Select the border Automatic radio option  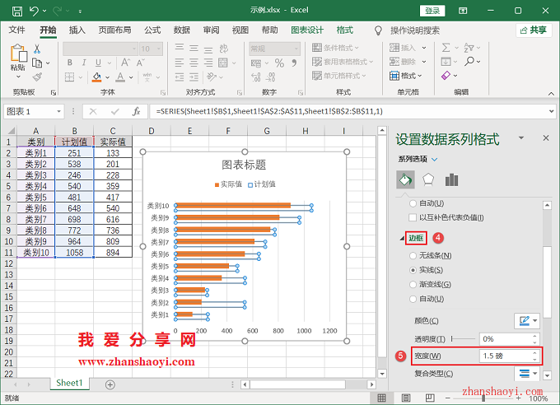(x=413, y=299)
